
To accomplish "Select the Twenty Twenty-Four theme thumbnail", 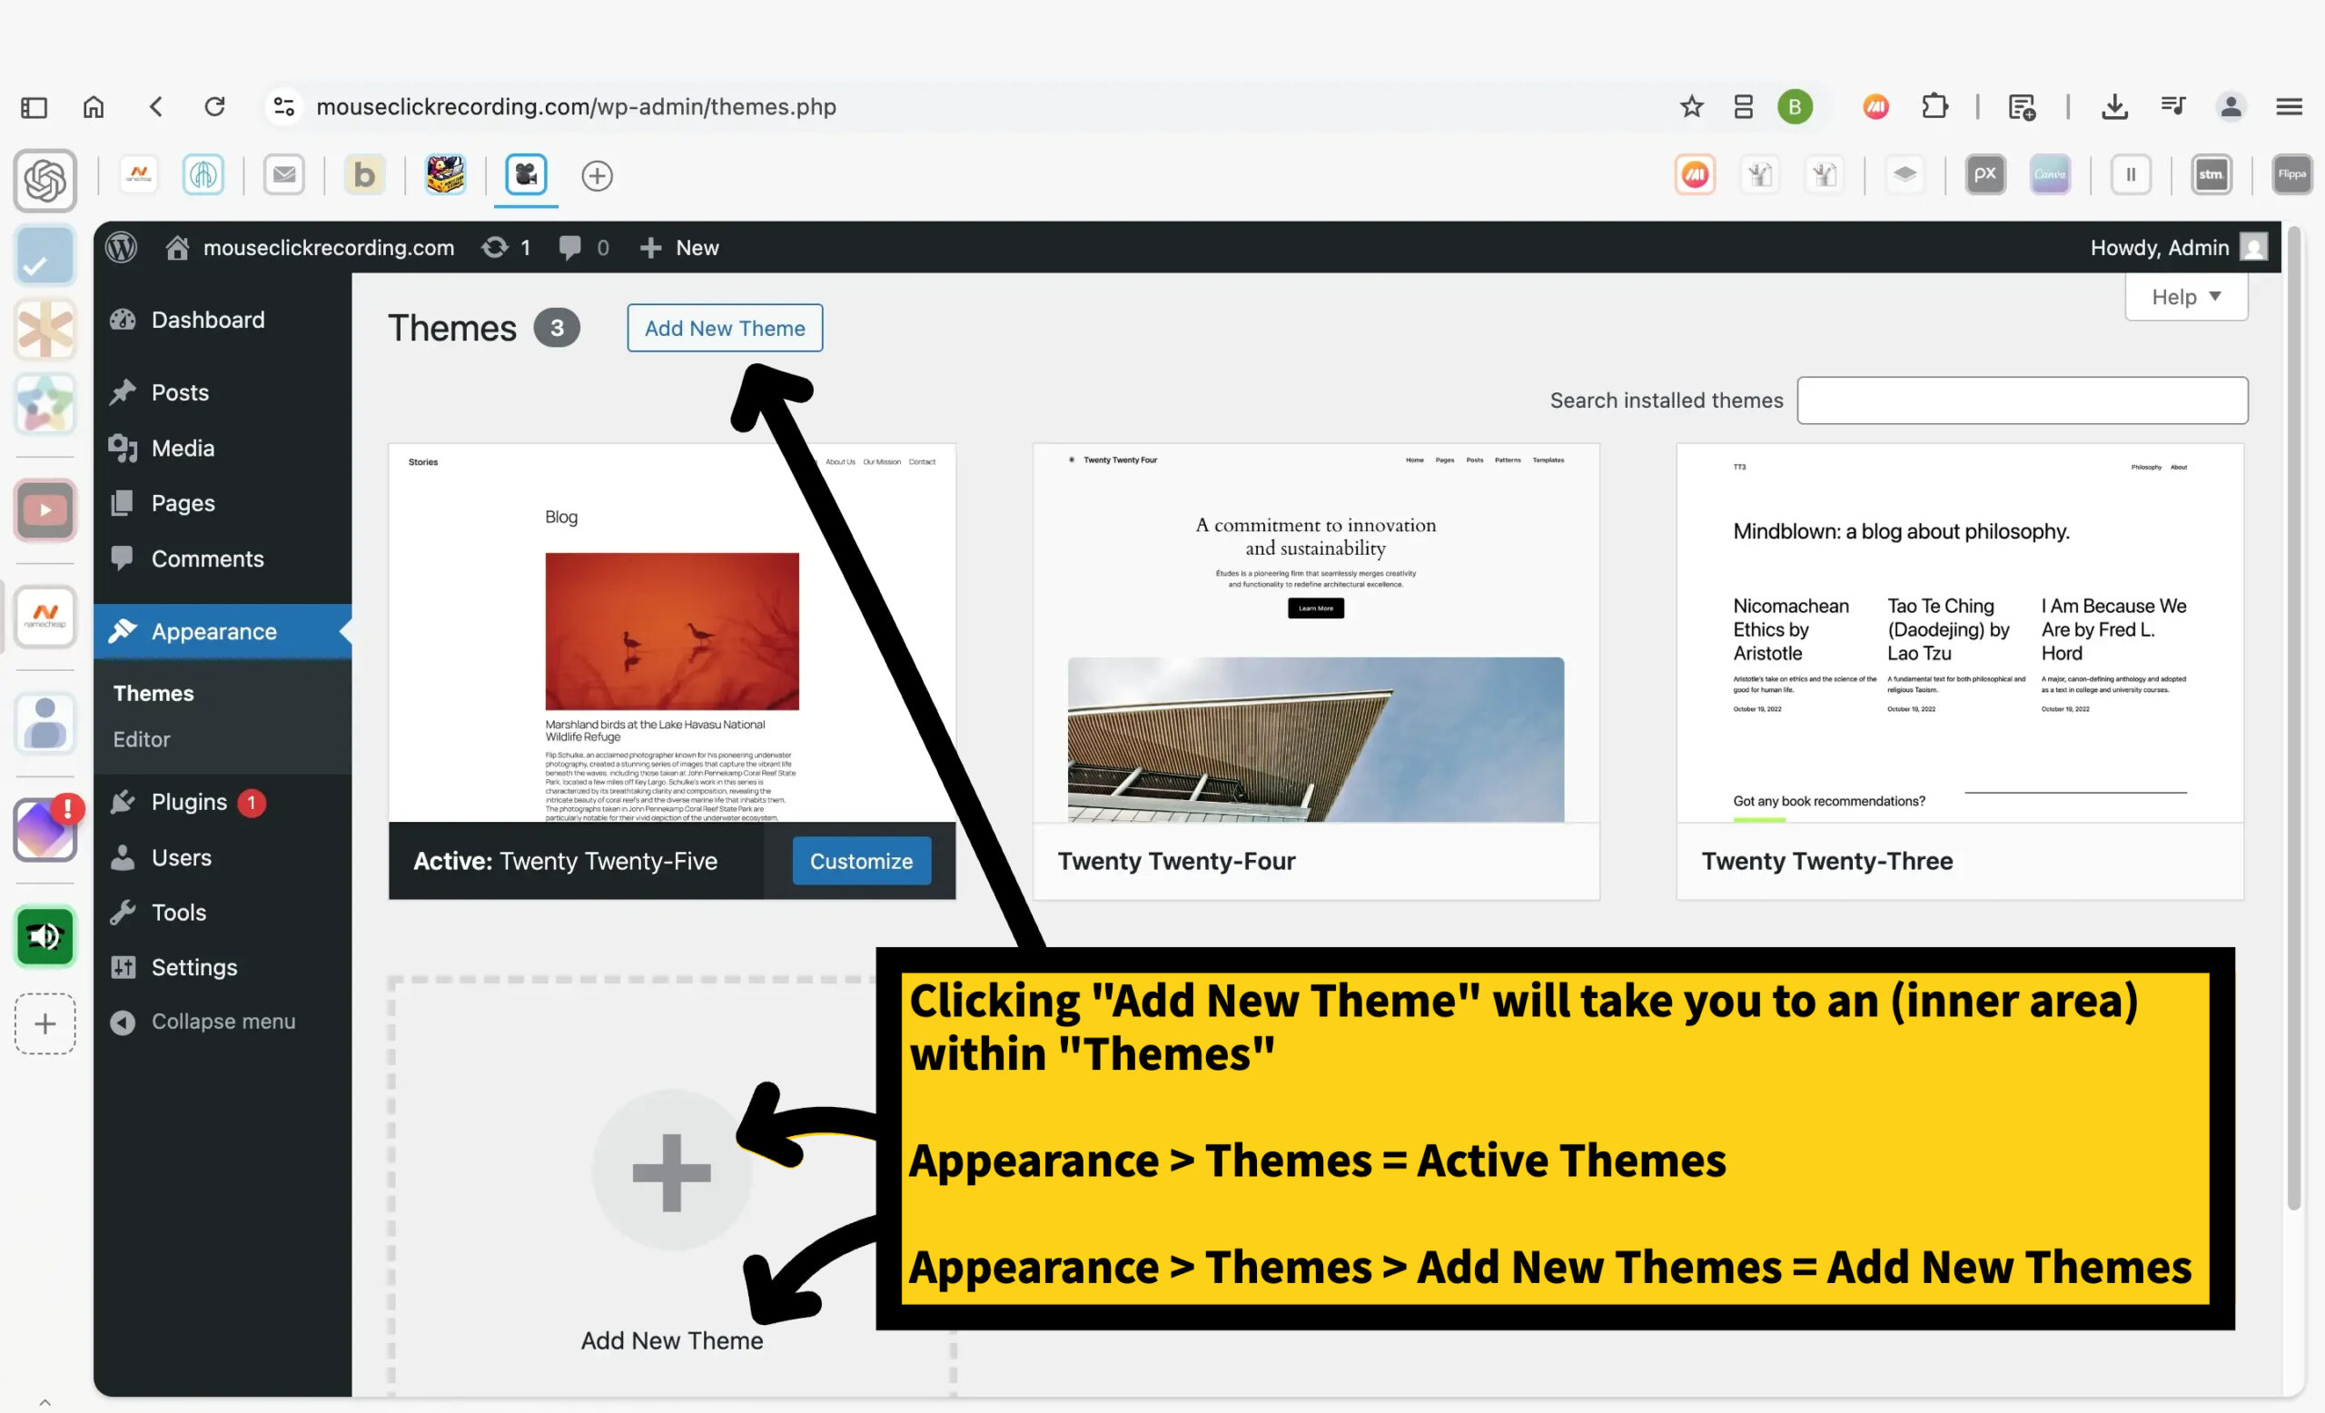I will pyautogui.click(x=1314, y=632).
